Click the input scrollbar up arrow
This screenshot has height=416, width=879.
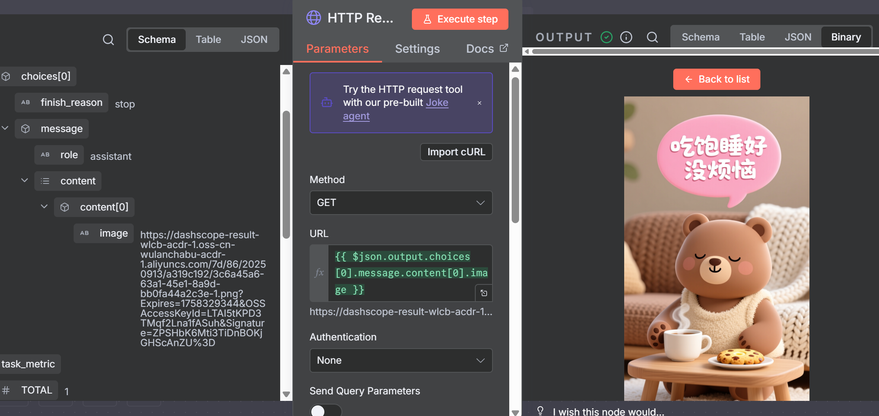point(286,72)
